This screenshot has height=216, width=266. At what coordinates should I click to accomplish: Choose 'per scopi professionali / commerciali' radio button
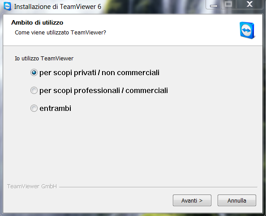(34, 90)
